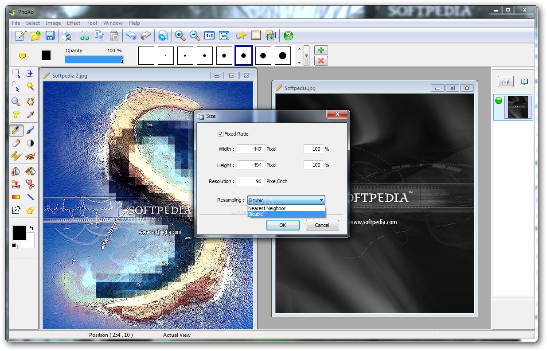Open the Effect menu

pyautogui.click(x=74, y=23)
